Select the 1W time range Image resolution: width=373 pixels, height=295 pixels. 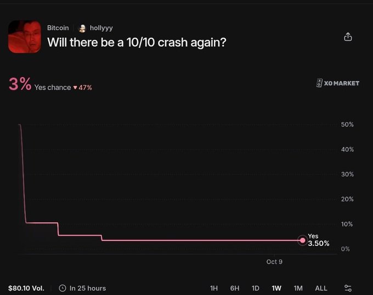[x=276, y=288]
